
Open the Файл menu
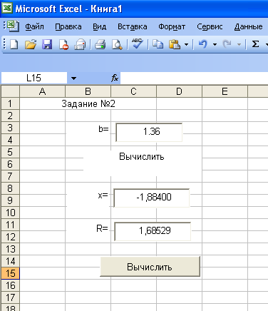(34, 26)
